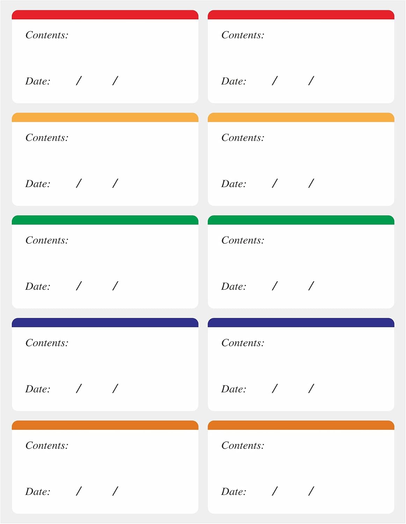Click first date slash on right red label
This screenshot has height=524, width=406.
275,81
